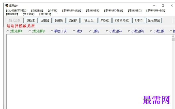Open the 【模拟考试】 menu
This screenshot has width=175, height=109.
(12, 14)
